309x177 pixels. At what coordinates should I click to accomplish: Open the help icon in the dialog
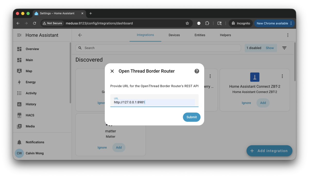tap(197, 71)
